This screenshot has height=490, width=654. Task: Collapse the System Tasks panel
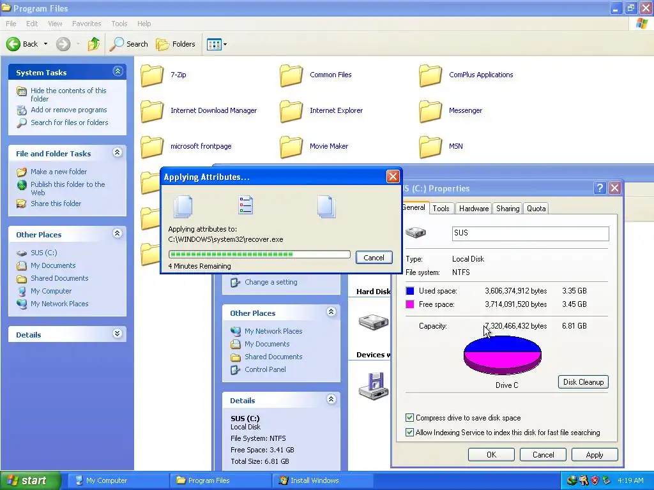(118, 71)
